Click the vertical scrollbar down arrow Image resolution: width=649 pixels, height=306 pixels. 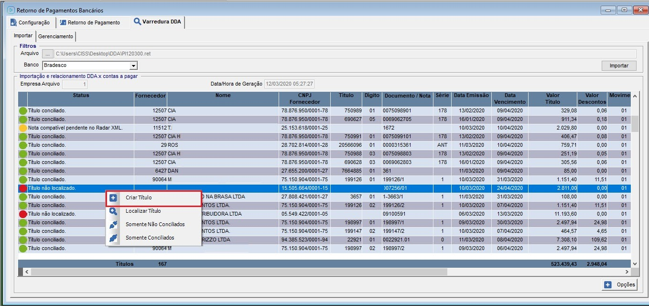635,263
